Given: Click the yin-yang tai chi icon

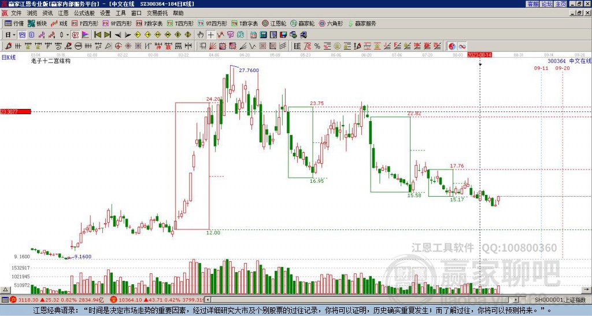Looking at the screenshot, I should (452, 46).
